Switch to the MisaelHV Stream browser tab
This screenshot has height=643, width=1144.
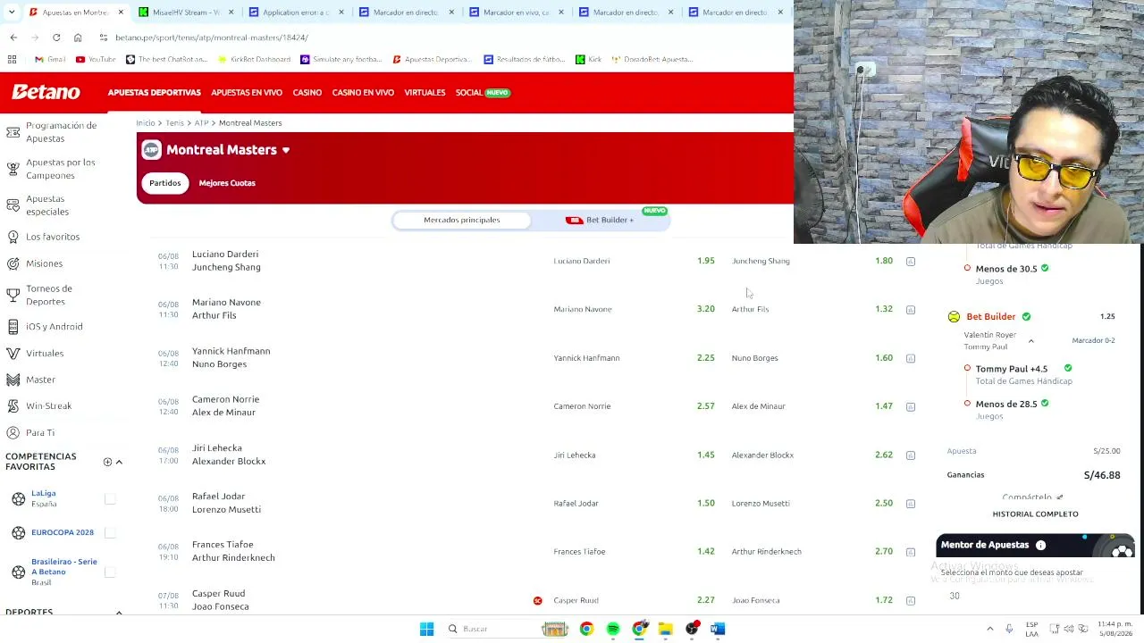coord(184,13)
